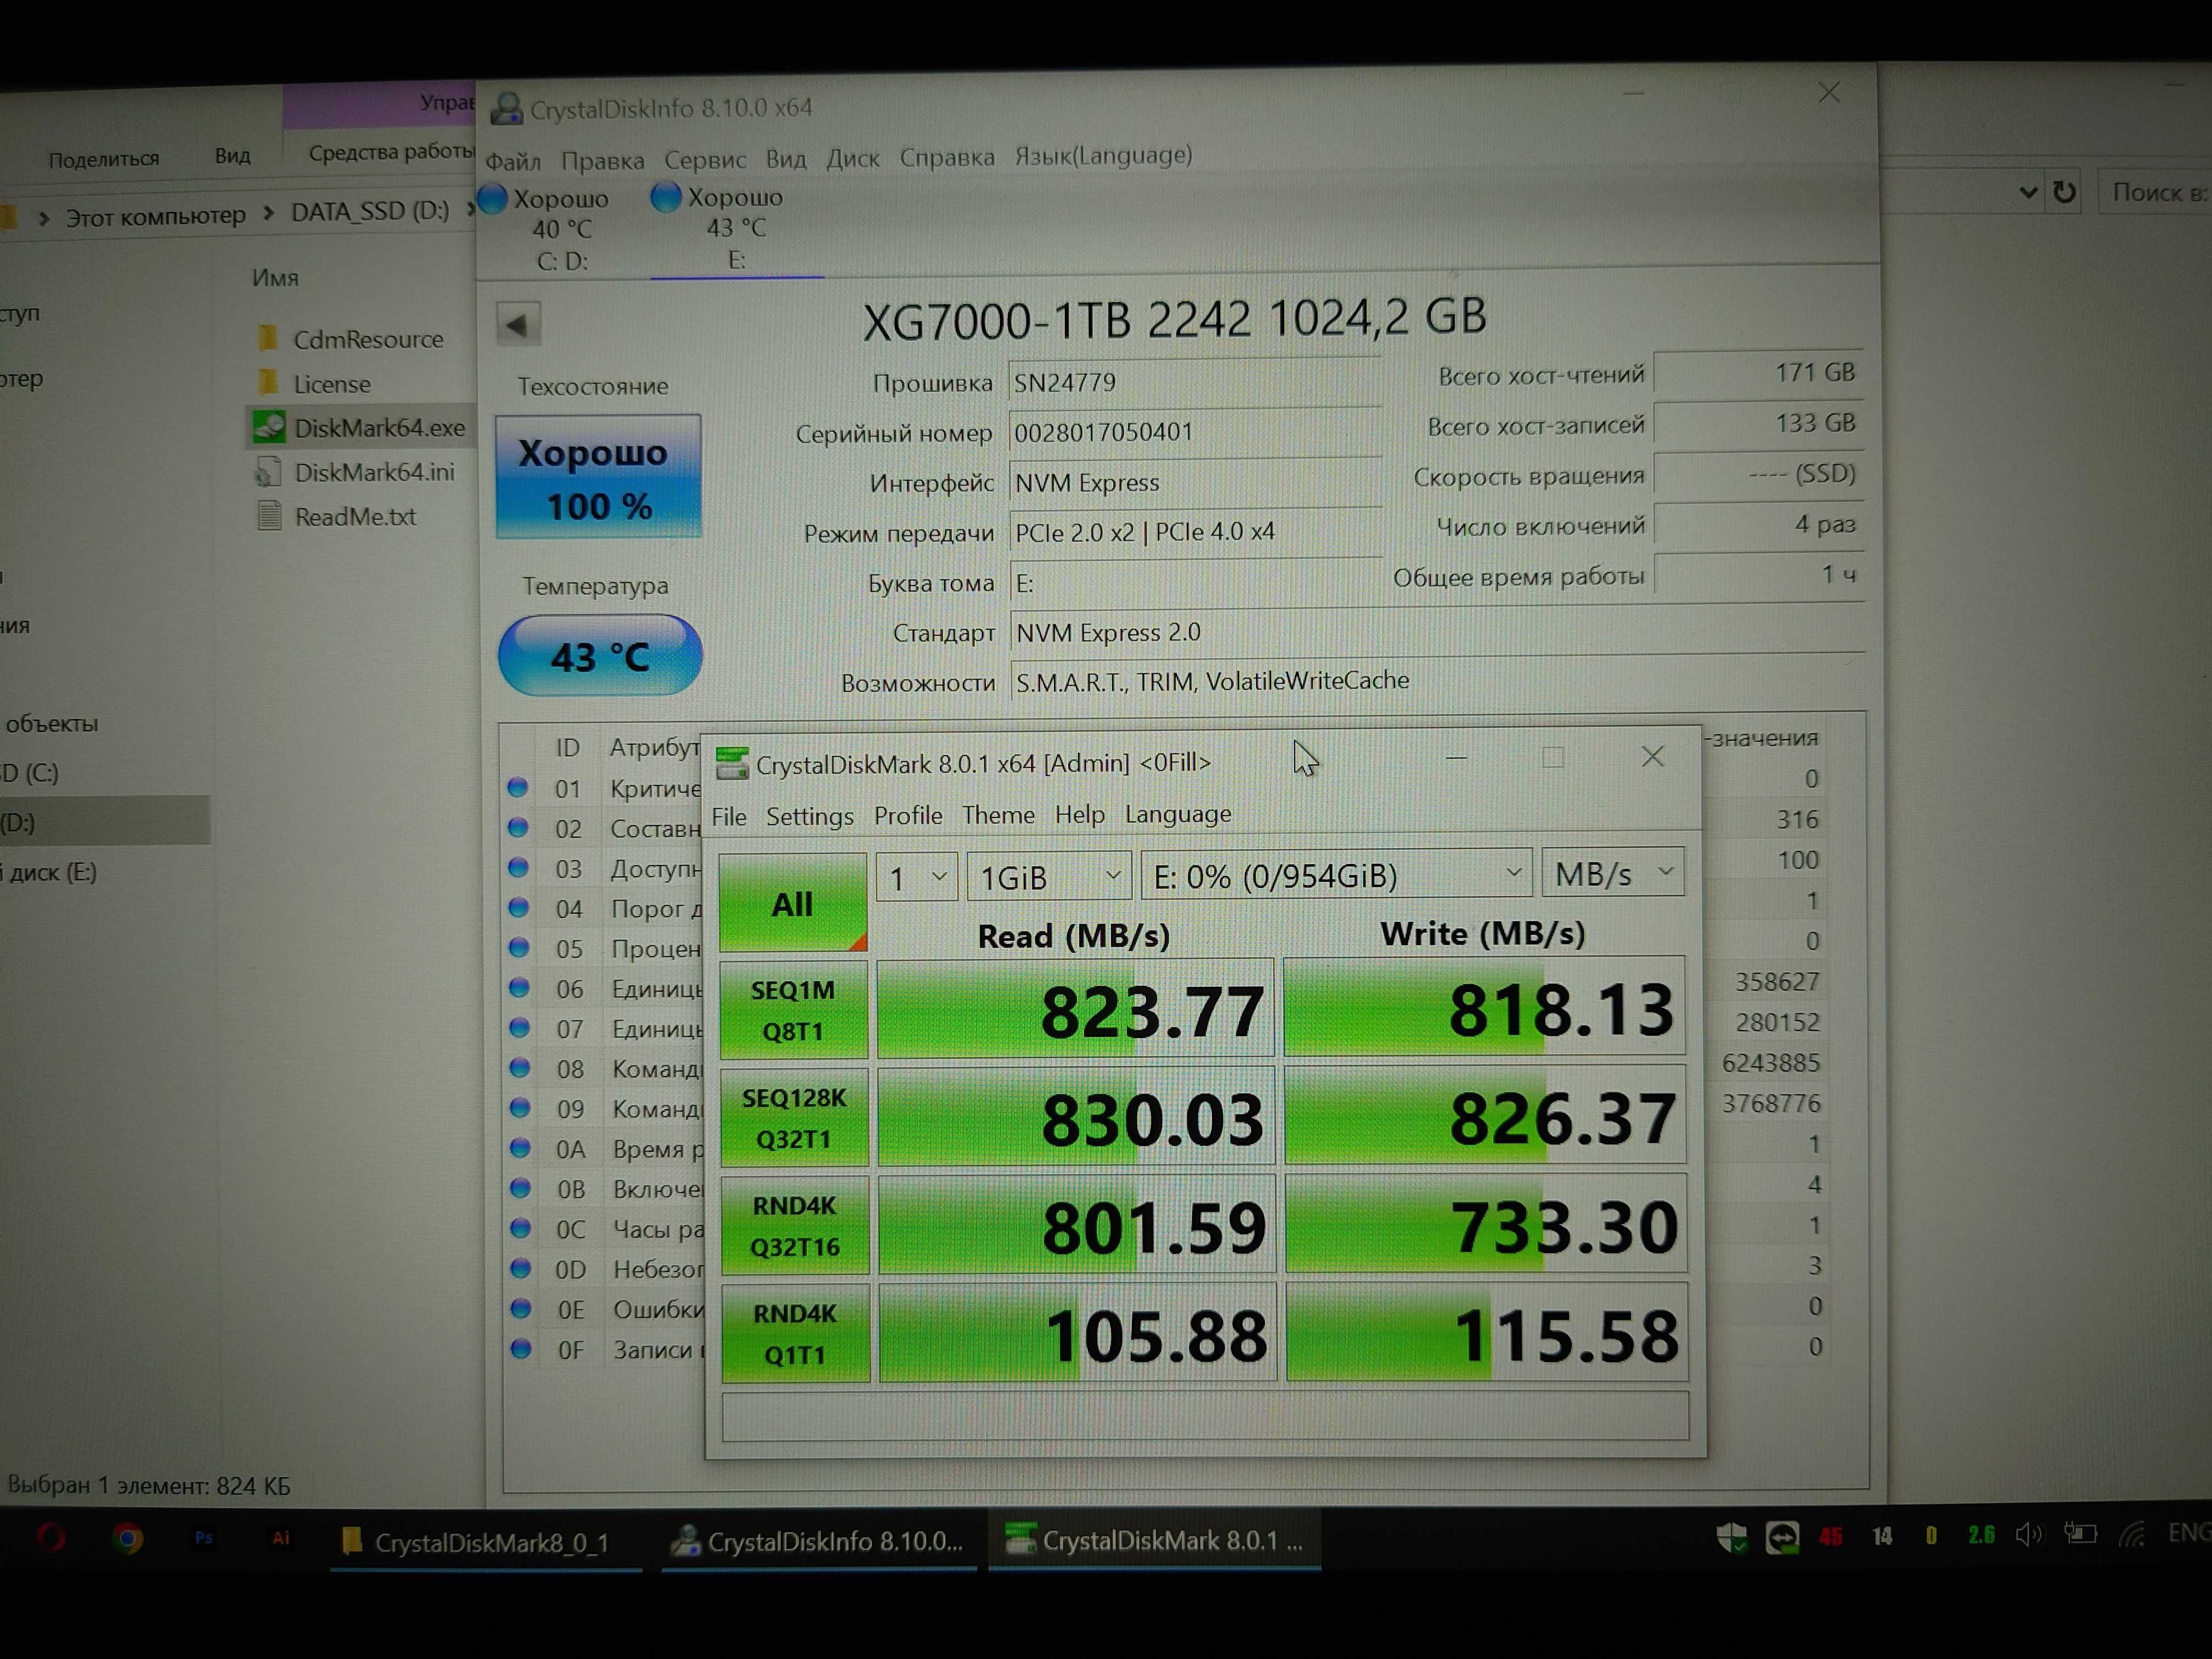Image resolution: width=2212 pixels, height=1659 pixels.
Task: Open CrystalDiskMark Theme menu
Action: [998, 815]
